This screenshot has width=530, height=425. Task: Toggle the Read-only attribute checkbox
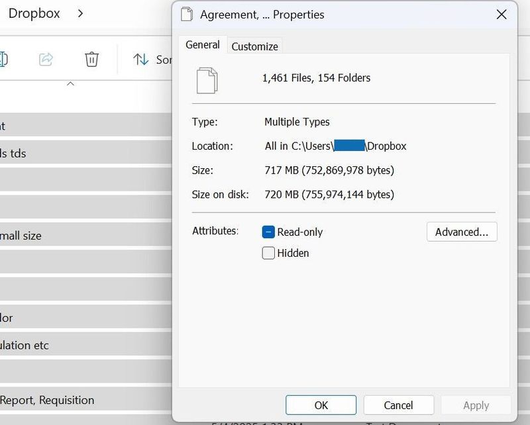coord(268,232)
